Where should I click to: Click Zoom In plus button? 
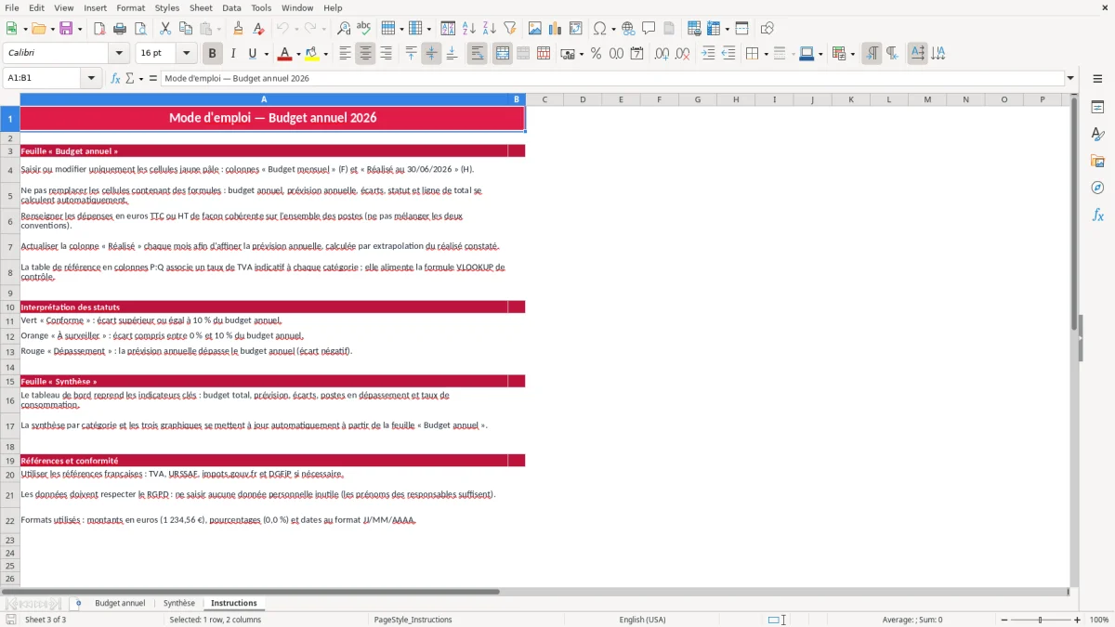point(1078,620)
